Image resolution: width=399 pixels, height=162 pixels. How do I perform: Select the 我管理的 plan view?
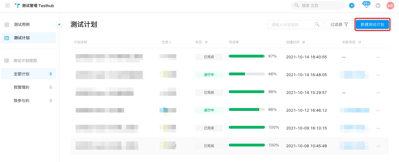pos(22,87)
